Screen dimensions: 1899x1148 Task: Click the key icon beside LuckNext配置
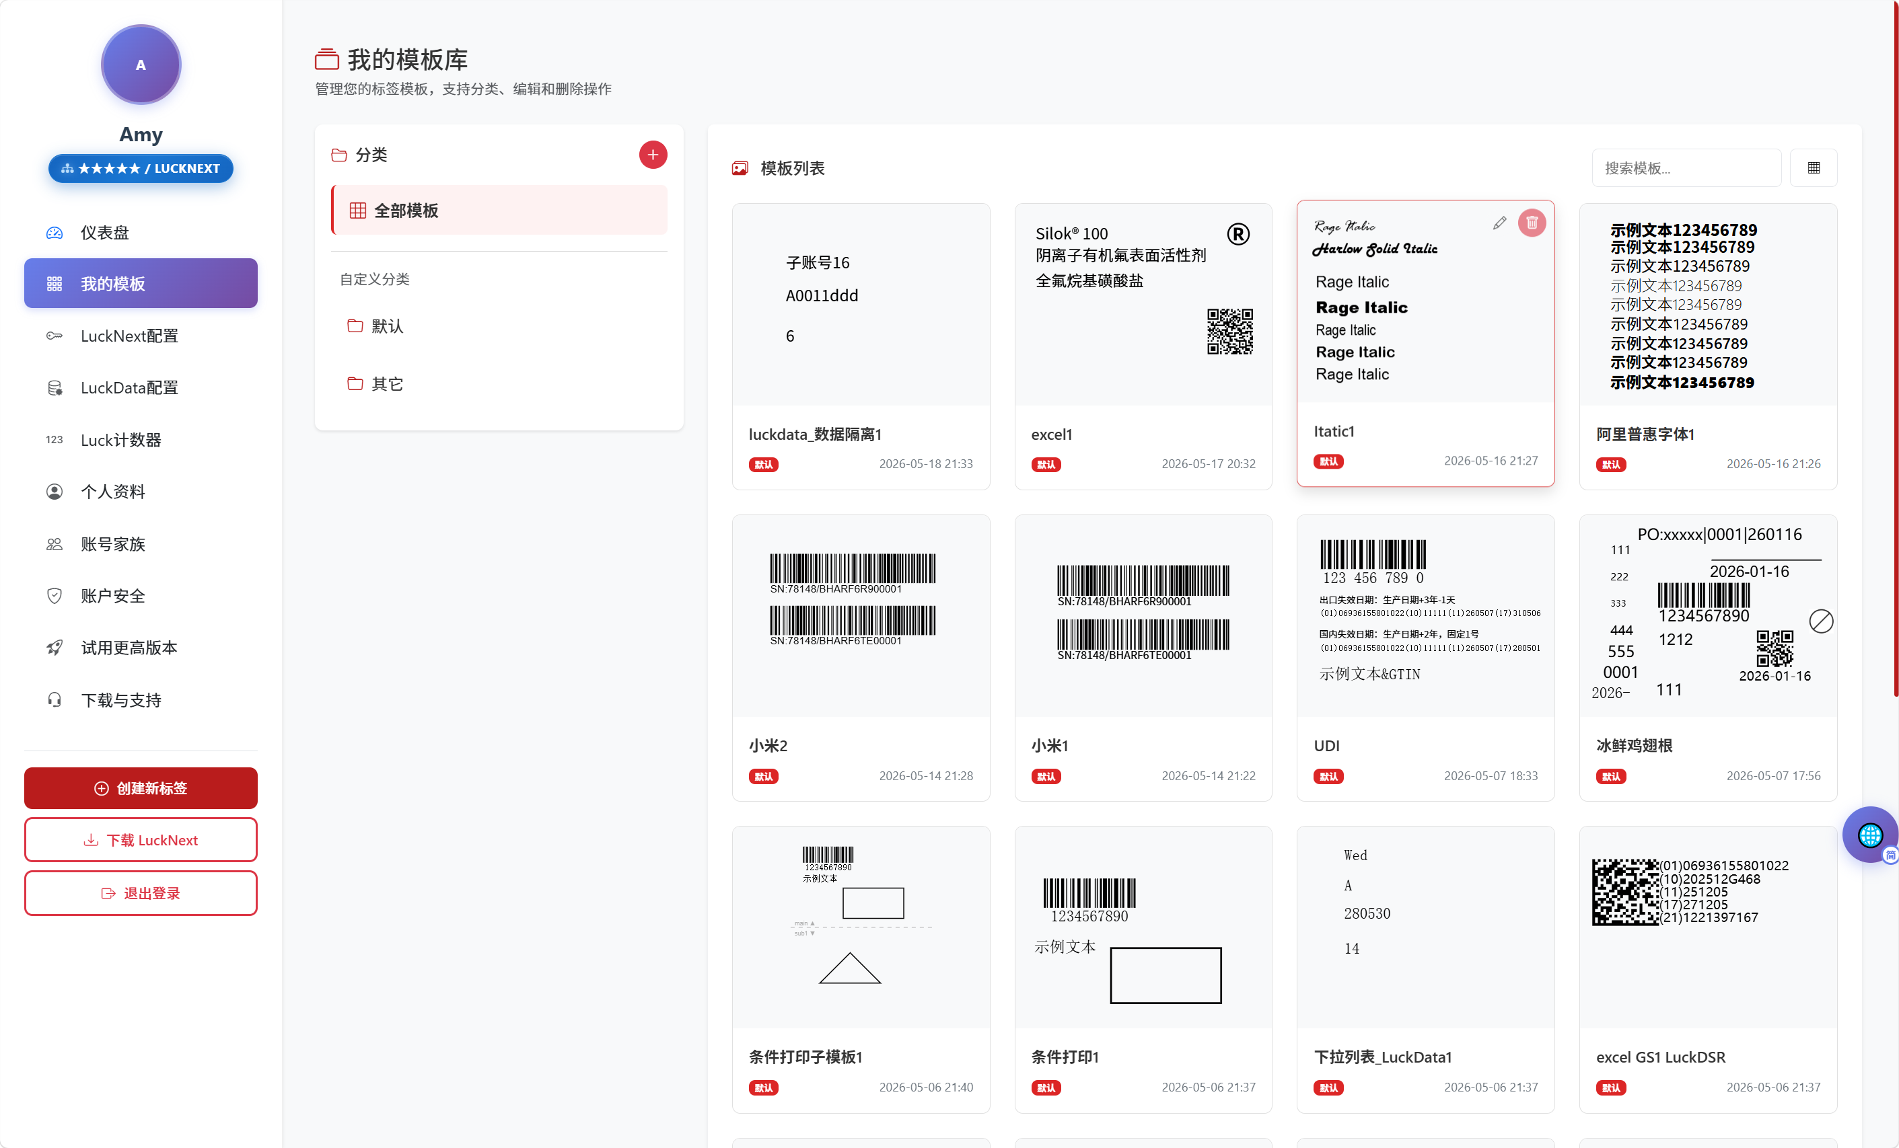[x=54, y=335]
